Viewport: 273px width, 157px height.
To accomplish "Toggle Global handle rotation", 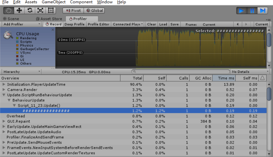I will 94,11.
